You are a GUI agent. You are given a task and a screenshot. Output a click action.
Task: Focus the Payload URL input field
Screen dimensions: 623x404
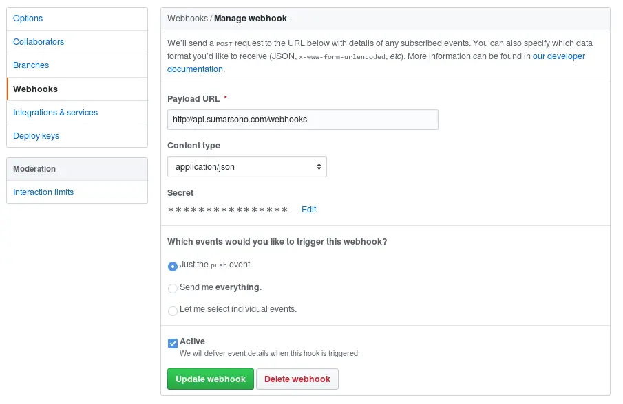coord(302,119)
